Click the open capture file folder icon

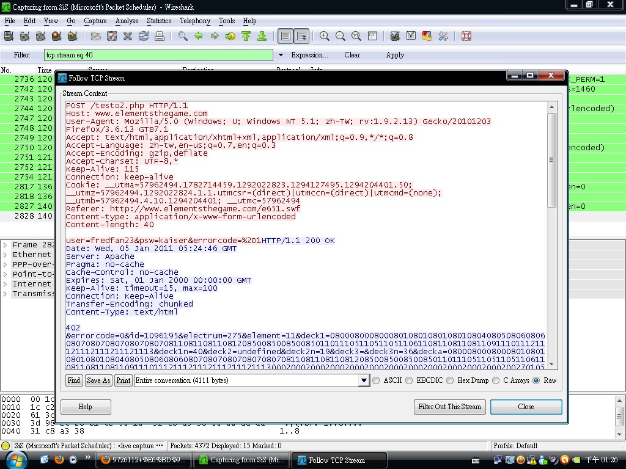click(96, 36)
